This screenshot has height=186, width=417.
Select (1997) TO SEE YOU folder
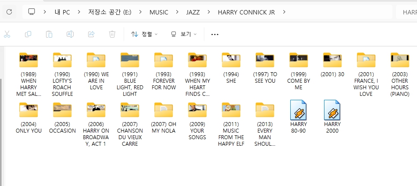265,68
